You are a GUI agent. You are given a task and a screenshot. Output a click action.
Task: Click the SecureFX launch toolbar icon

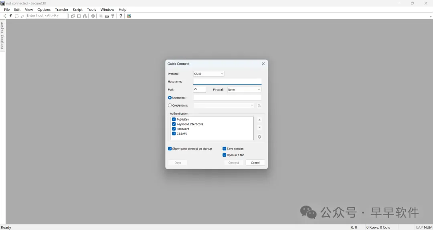129,16
